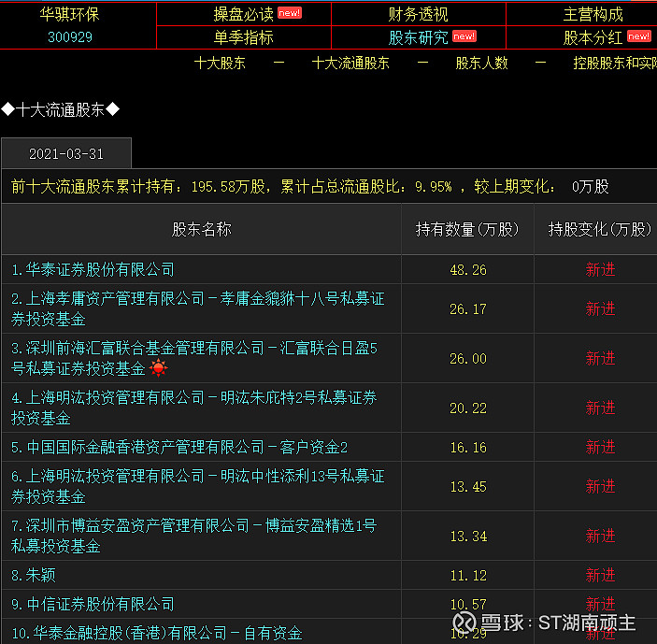Open shareholder 中信证券股份有限公司

[x=93, y=604]
